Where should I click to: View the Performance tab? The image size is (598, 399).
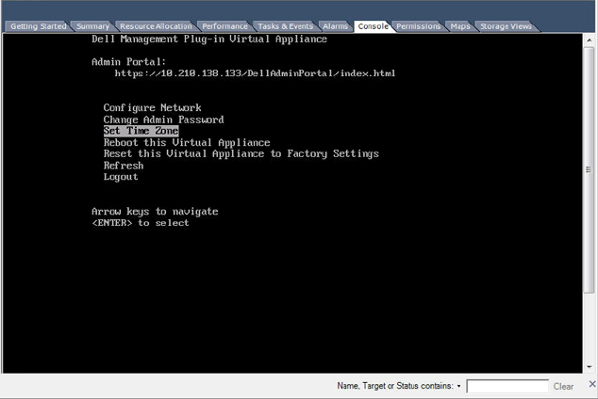[x=224, y=26]
